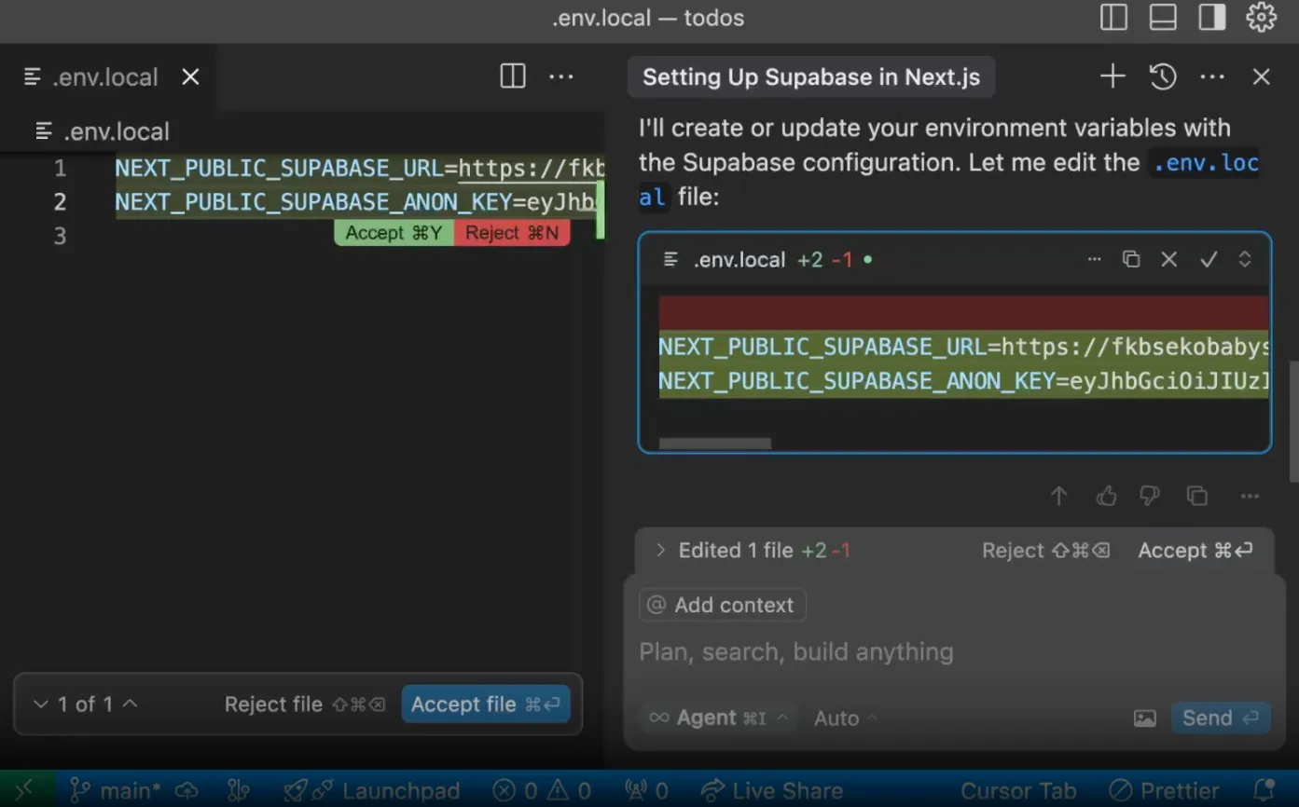Open editor more actions menu
This screenshot has width=1299, height=807.
[x=561, y=76]
